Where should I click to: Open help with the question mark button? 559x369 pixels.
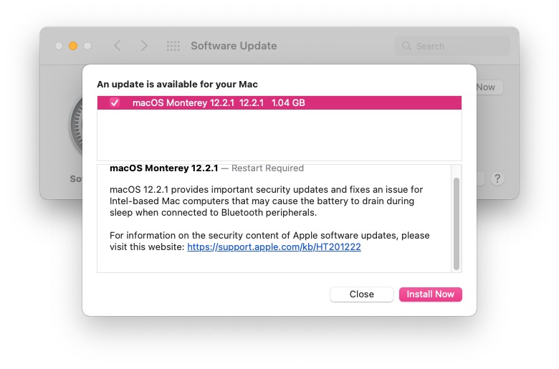coord(497,178)
